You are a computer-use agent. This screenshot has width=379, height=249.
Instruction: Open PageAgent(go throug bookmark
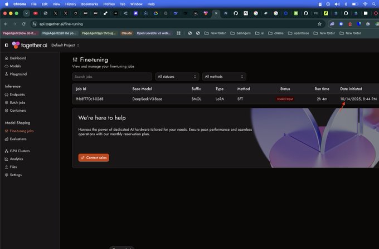(99, 33)
